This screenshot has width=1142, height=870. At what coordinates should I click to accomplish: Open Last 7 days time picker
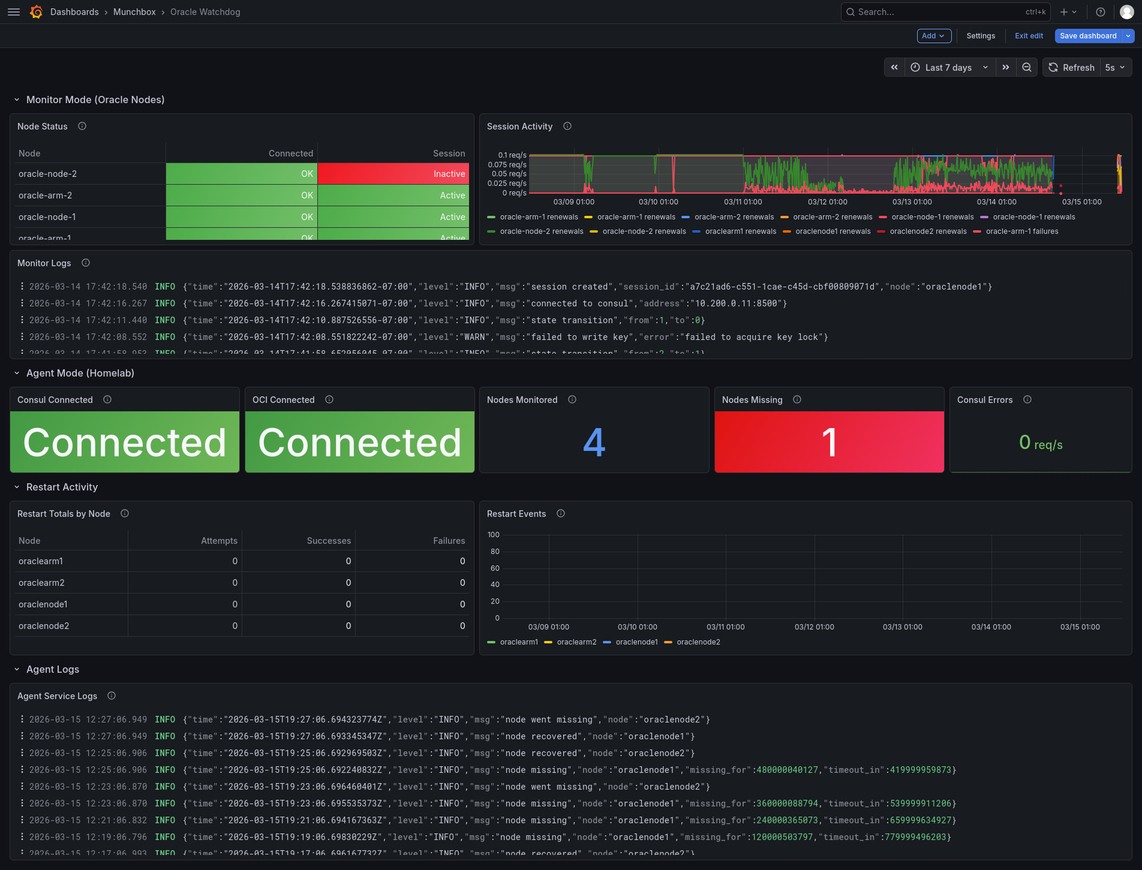[950, 68]
